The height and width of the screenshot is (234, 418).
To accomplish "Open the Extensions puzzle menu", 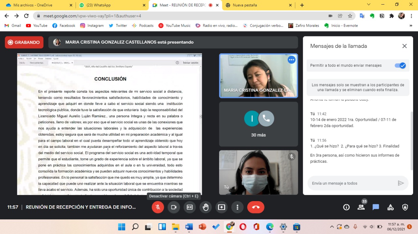I will [392, 16].
